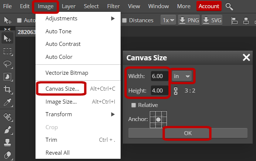Select the Spot Healing Brush tool
Viewport: 256px width, 161px height.
[7, 117]
